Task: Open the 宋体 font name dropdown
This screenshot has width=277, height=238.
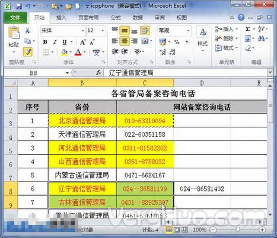Action: (x=83, y=31)
